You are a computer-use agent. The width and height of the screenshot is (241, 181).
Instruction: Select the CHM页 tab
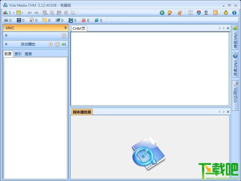click(79, 28)
